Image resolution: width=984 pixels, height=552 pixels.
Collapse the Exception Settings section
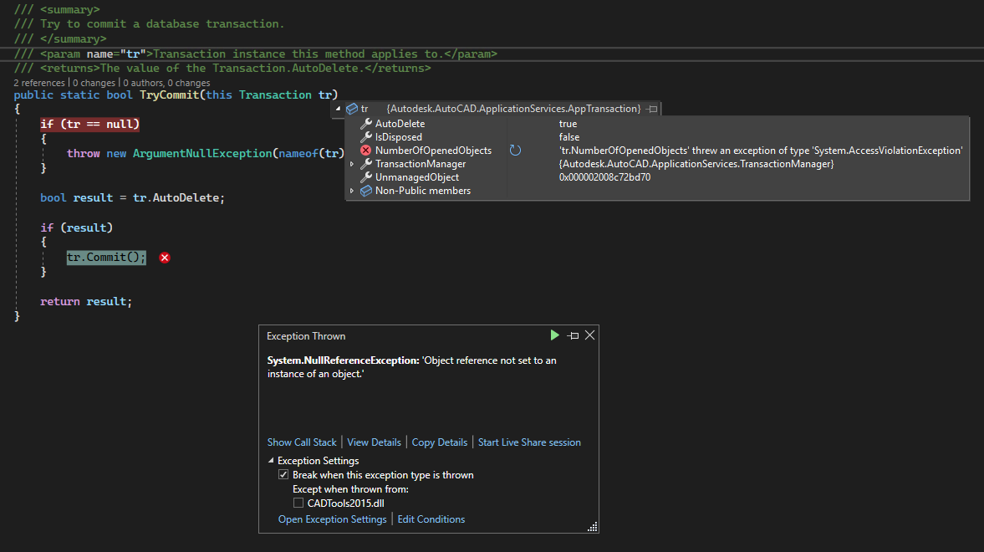[270, 460]
